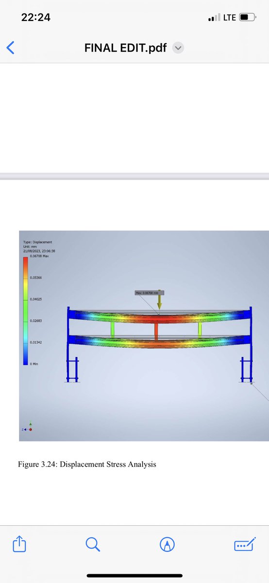Screen dimensions: 269x583
Task: Tap the battery indicator in status bar
Action: 247,17
